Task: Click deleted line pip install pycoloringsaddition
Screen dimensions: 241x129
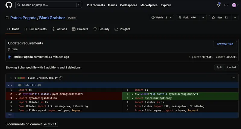Action: [64, 94]
